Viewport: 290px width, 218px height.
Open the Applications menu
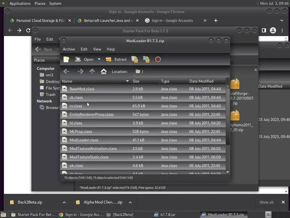tap(20, 3)
